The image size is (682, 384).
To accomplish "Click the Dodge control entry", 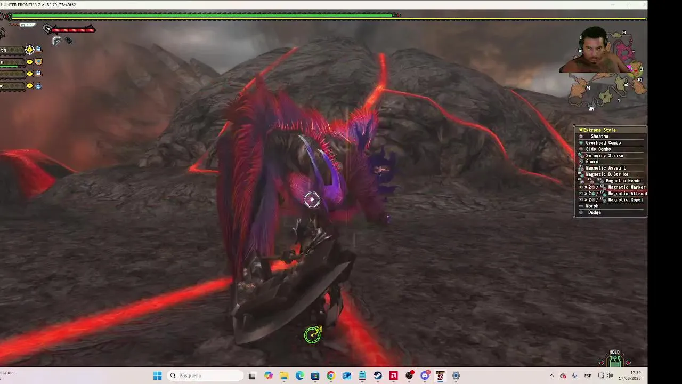I will tap(594, 212).
